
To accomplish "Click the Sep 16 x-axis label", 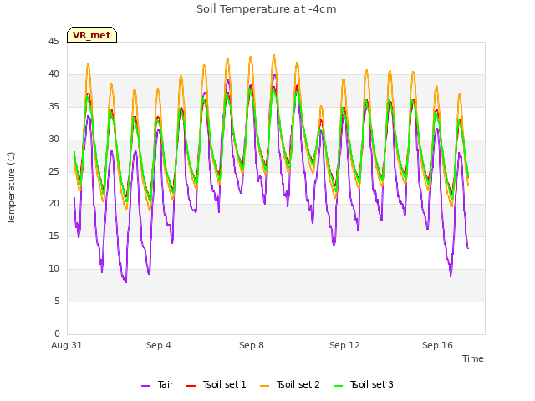I will [437, 345].
